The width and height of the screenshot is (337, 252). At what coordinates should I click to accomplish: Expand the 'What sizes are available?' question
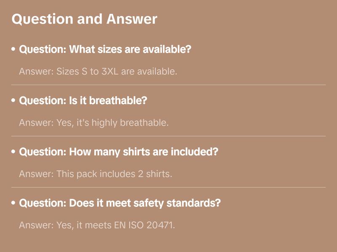(105, 49)
